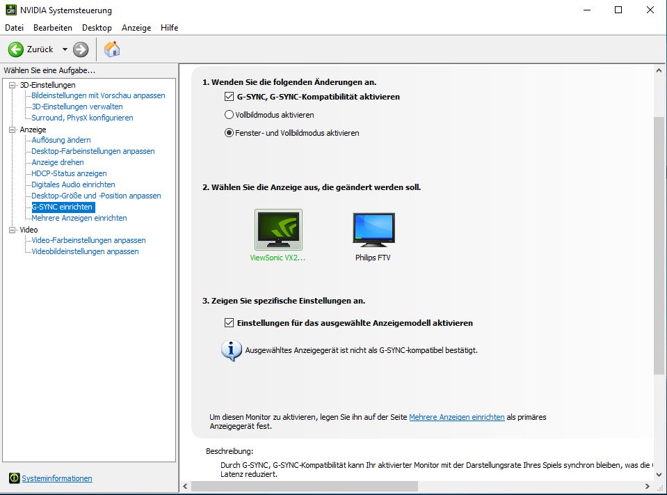The image size is (667, 495).
Task: Open the NVIDIA home toolbar icon
Action: point(111,49)
